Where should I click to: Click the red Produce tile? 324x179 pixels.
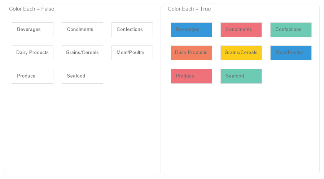click(191, 76)
